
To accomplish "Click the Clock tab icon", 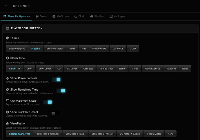I will [x=76, y=16].
